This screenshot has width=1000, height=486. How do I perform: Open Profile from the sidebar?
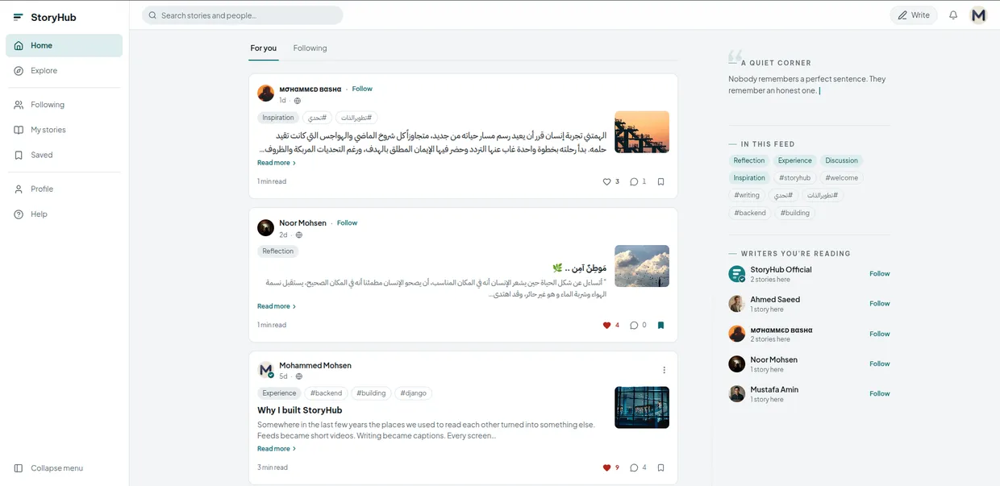(64, 189)
